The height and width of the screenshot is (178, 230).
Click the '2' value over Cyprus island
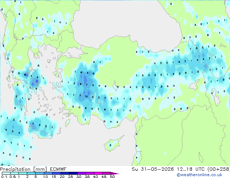click(110, 145)
